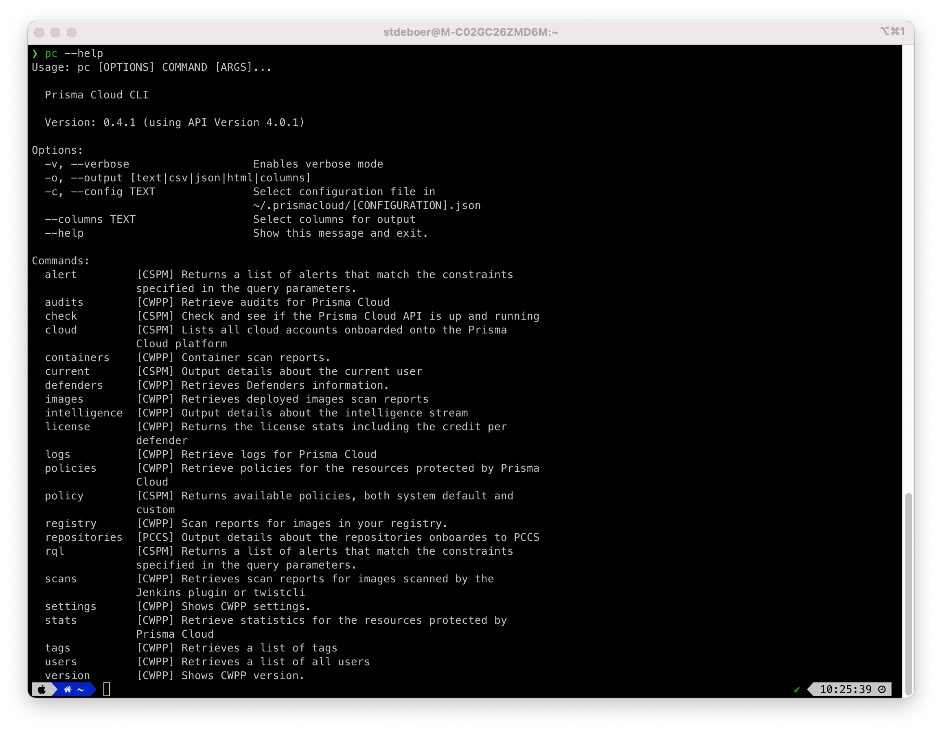Click the green checkmark status indicator
The image size is (942, 732).
pyautogui.click(x=797, y=689)
